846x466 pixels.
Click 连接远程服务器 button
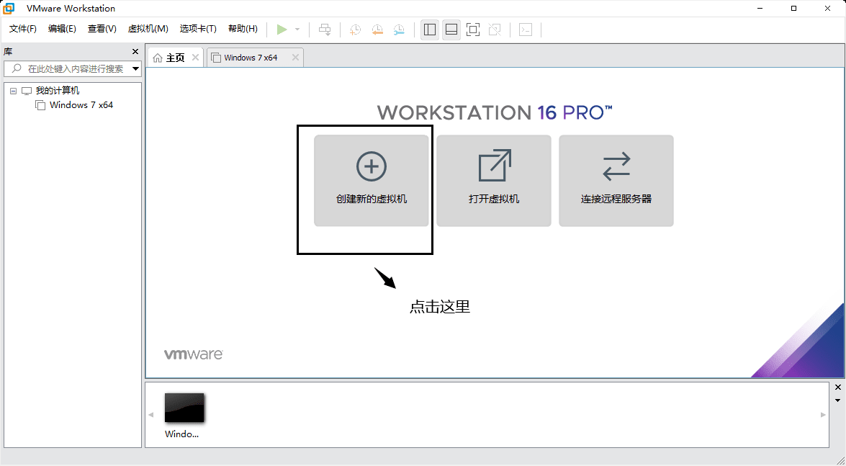[x=616, y=181]
